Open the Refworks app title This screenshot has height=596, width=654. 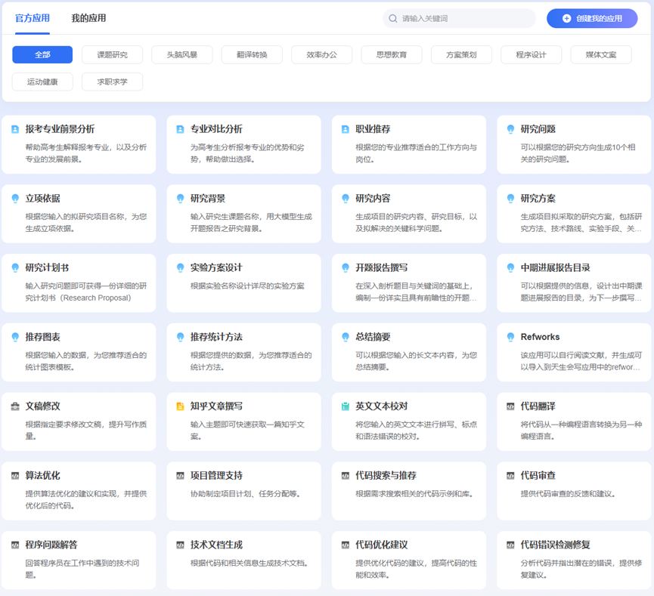[540, 337]
